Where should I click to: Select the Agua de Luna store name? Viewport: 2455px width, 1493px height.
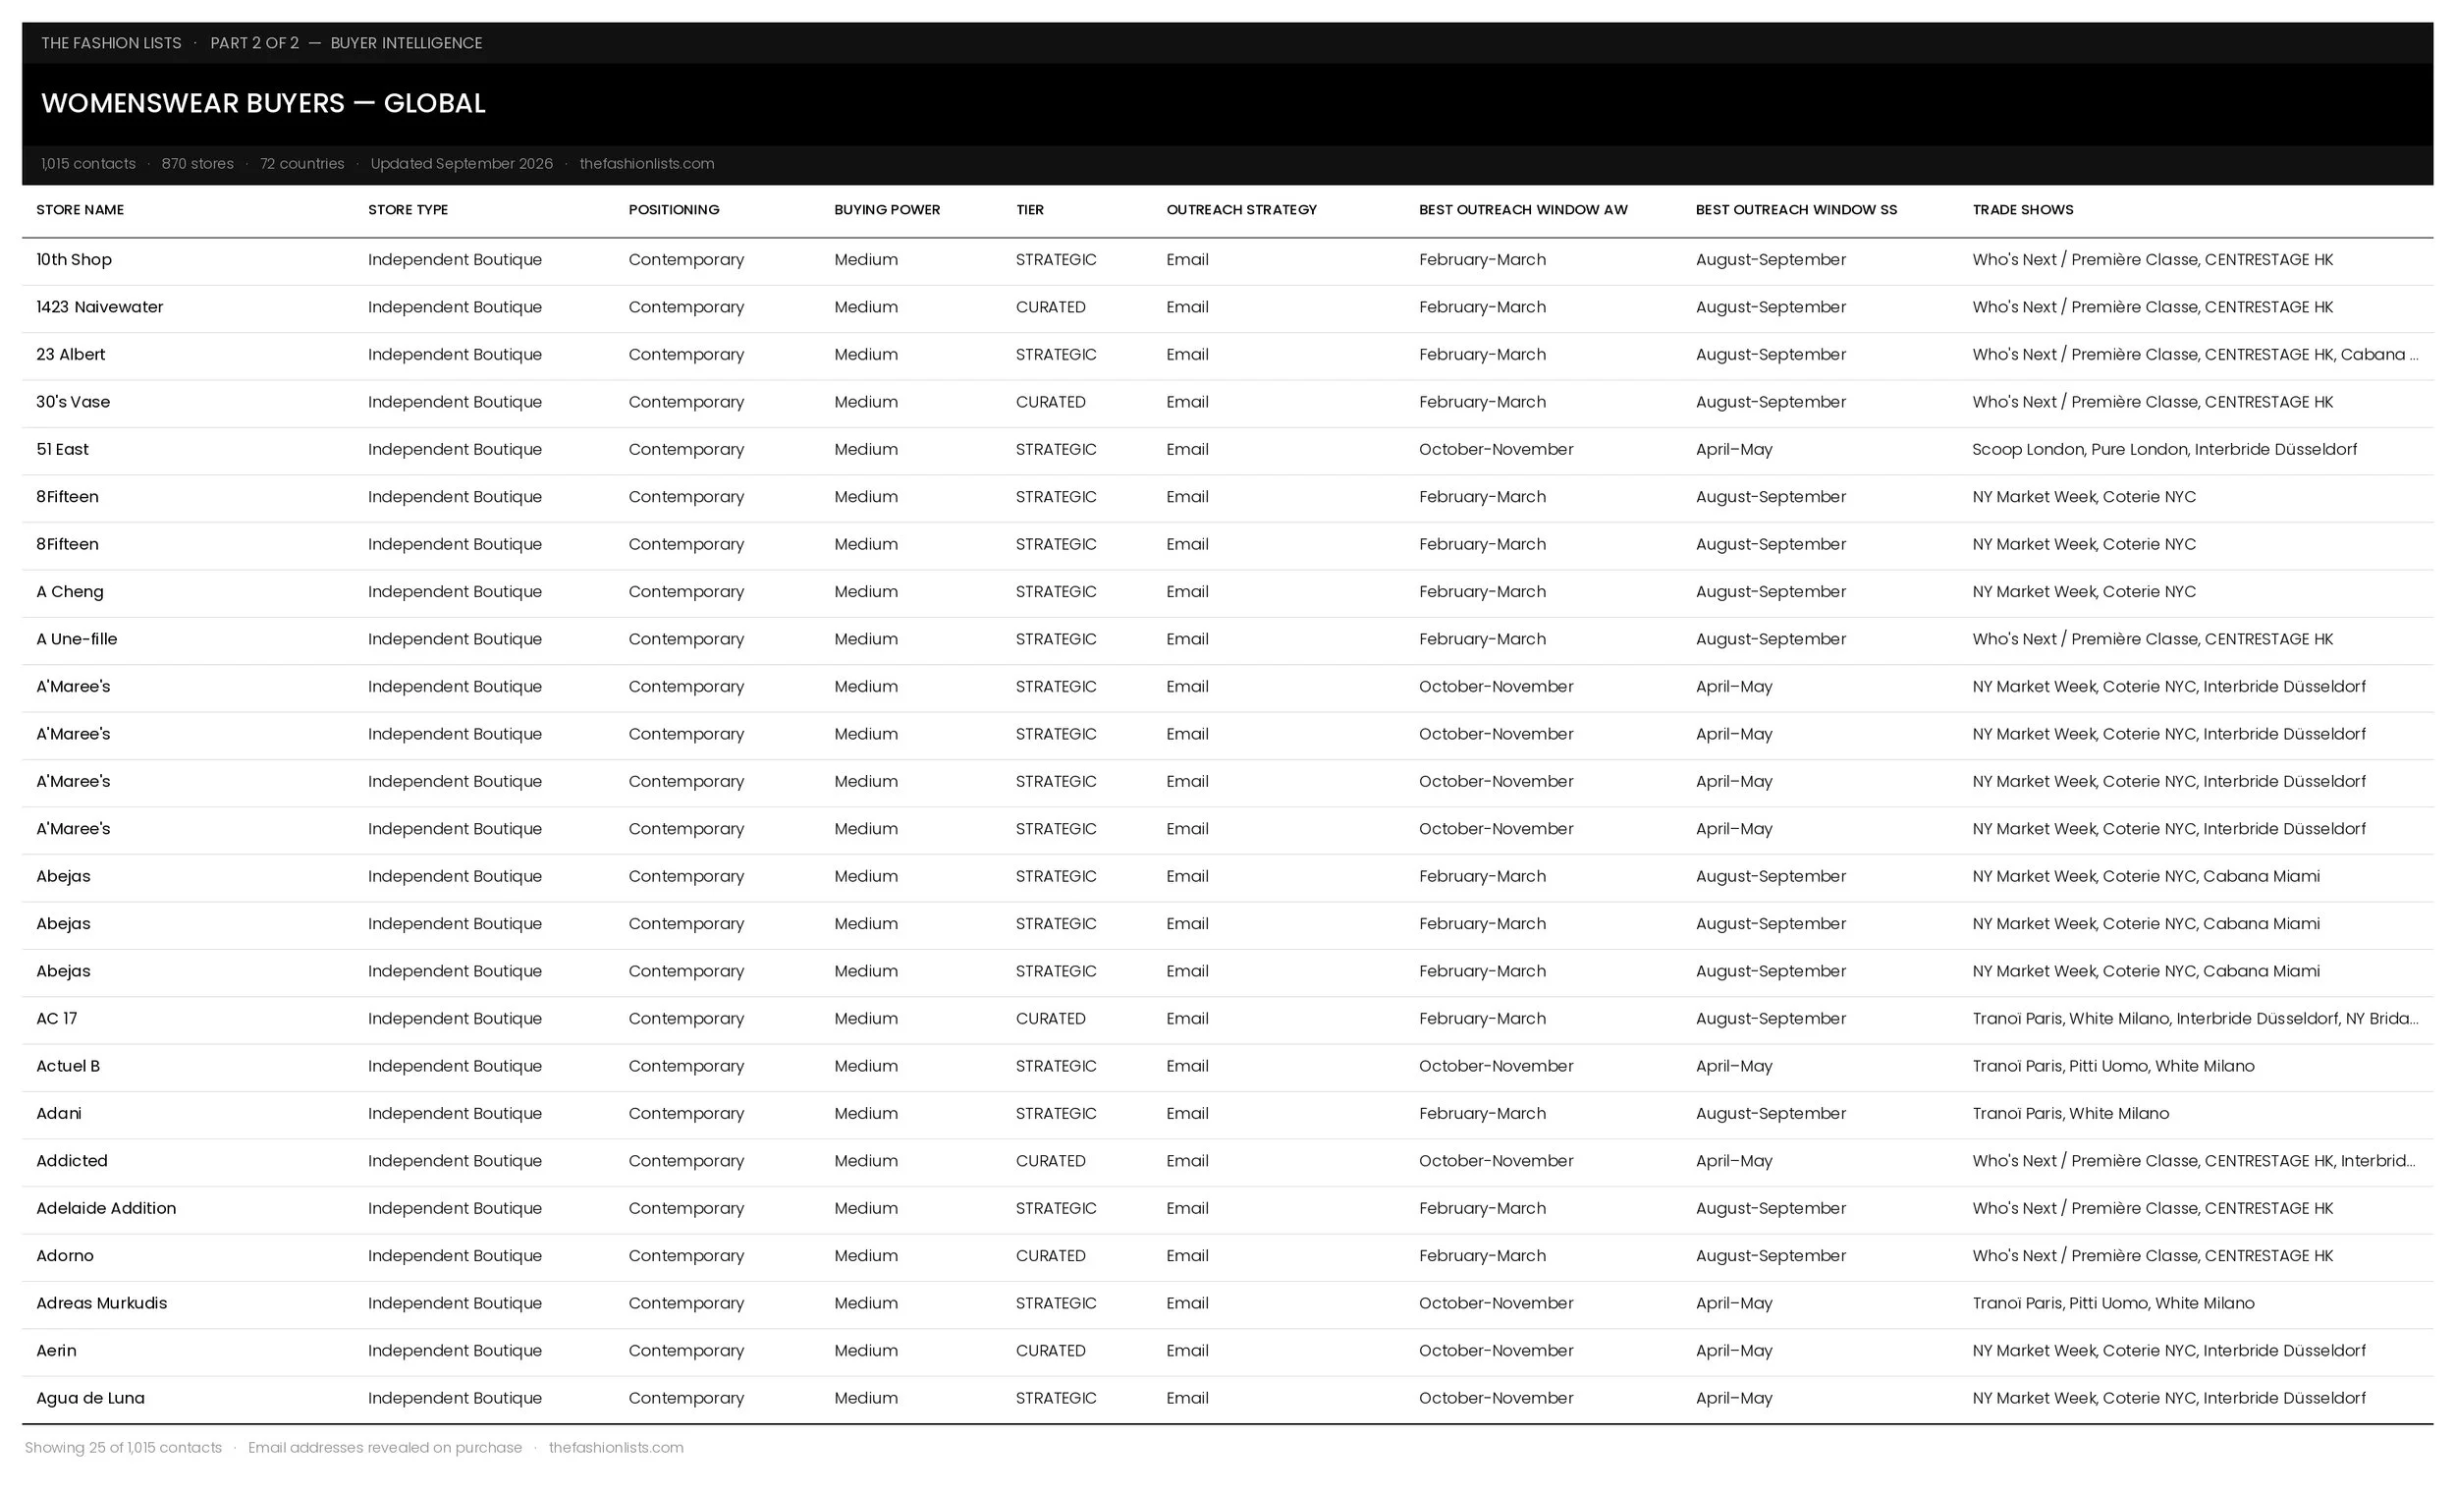tap(90, 1398)
